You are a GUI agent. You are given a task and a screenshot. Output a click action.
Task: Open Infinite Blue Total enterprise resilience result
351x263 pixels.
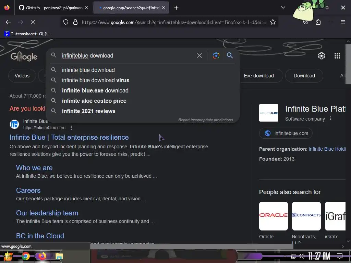[x=69, y=137]
